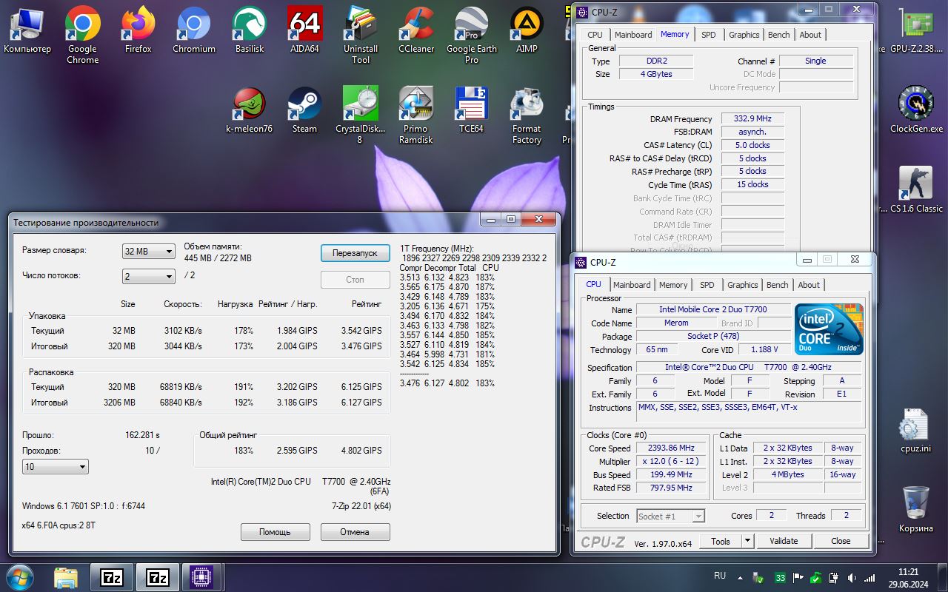This screenshot has height=592, width=948.
Task: Open the Компьютер desktop icon
Action: coord(27,31)
